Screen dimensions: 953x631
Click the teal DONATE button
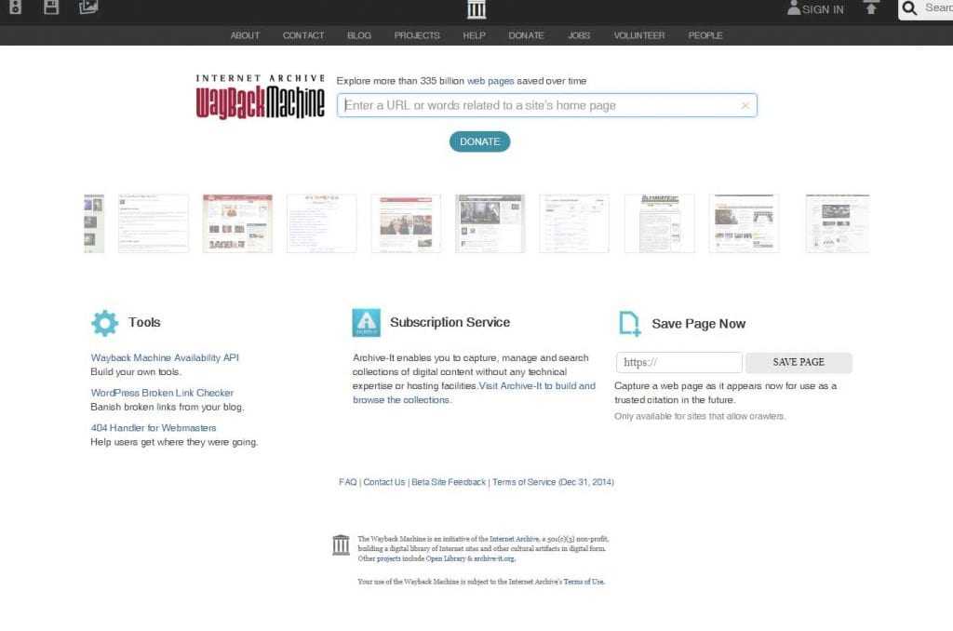point(479,141)
